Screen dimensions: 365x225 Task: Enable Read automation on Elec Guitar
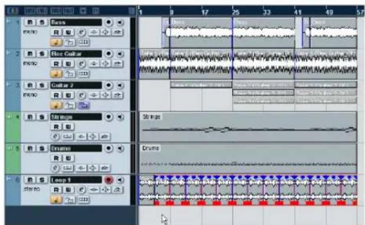pos(56,64)
